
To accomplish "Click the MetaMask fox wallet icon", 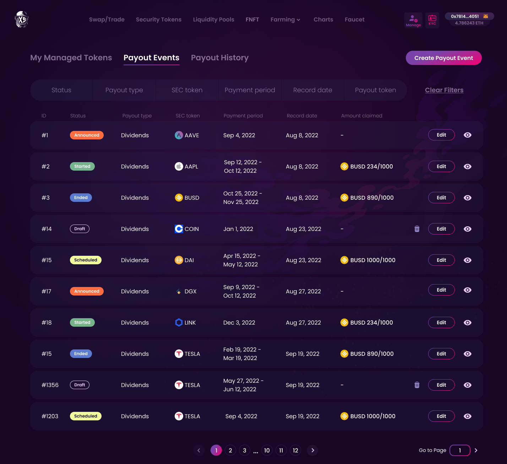I will (486, 16).
